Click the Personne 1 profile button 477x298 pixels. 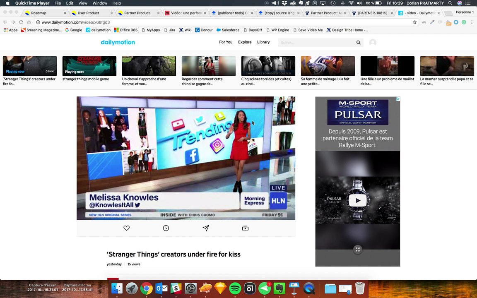[x=465, y=12]
